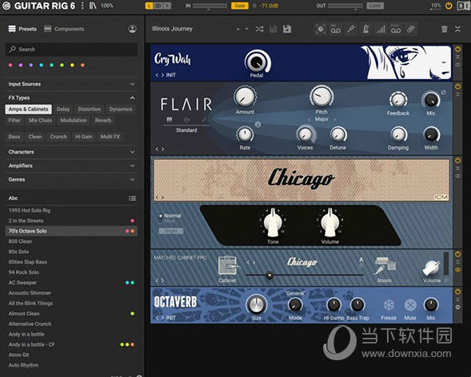Toggle Chicago amp power button
471x377 pixels.
click(457, 161)
